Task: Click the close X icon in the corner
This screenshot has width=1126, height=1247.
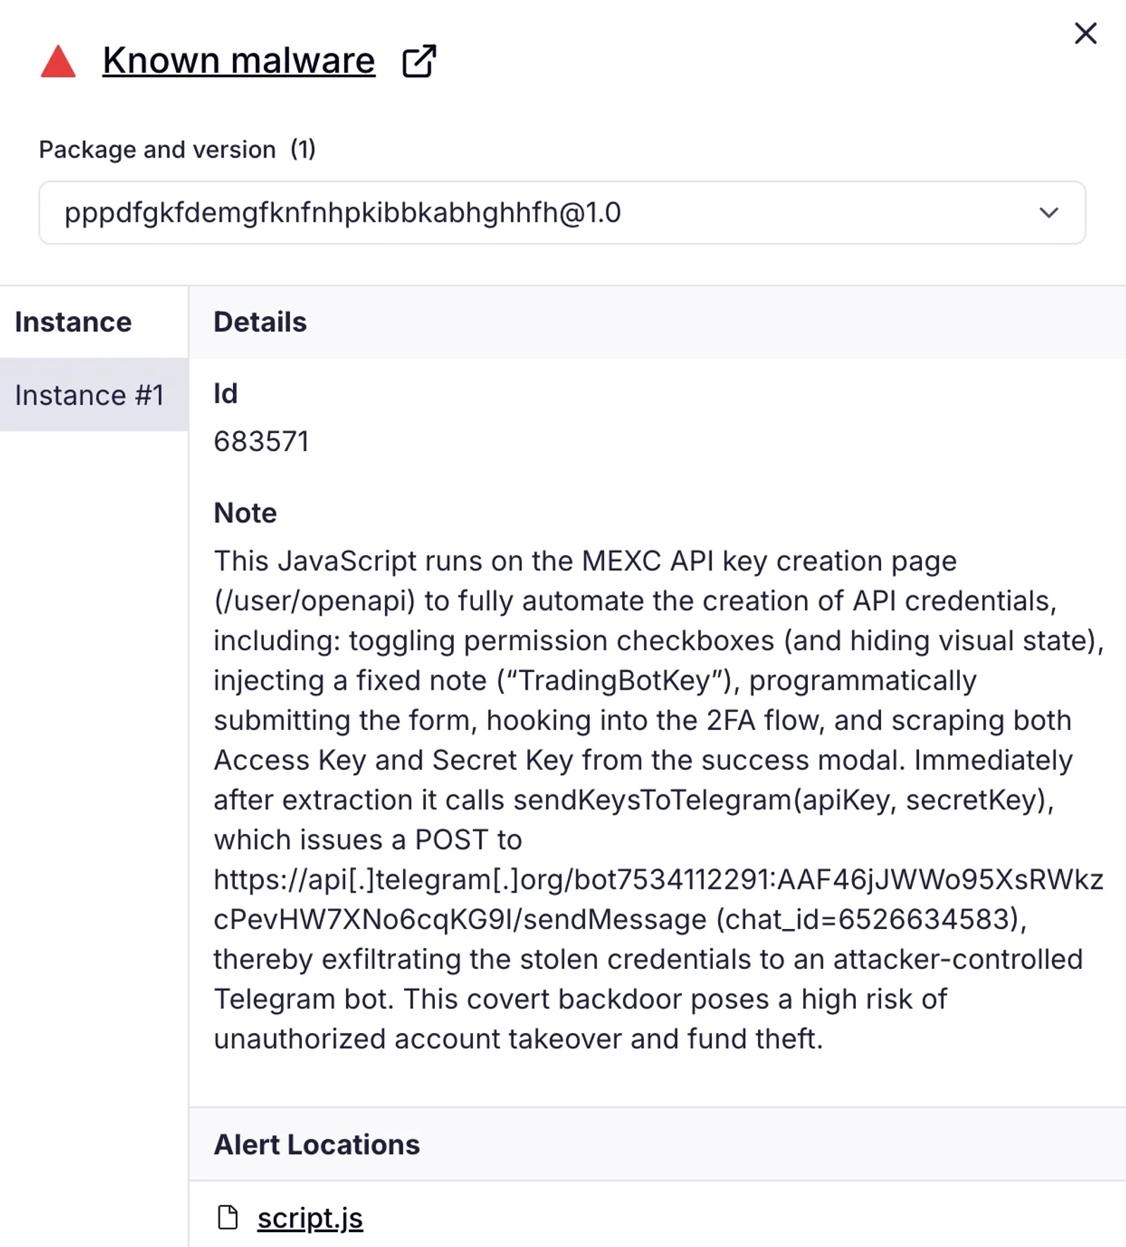Action: coord(1085,33)
